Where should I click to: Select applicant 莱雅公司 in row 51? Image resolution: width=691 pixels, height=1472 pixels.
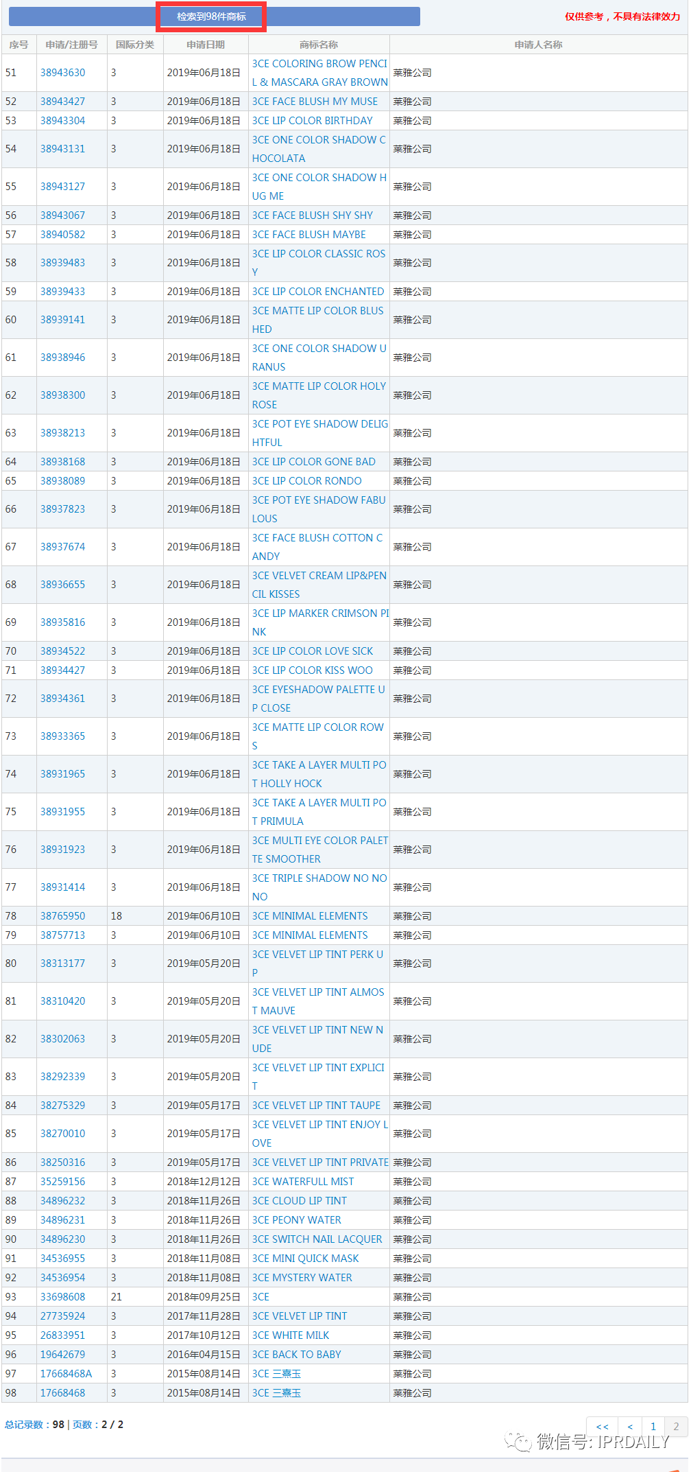(x=413, y=73)
